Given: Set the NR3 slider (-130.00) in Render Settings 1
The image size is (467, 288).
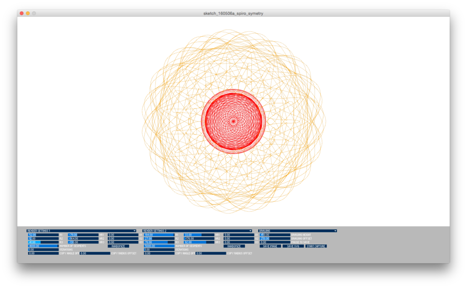Looking at the screenshot, I should point(83,242).
